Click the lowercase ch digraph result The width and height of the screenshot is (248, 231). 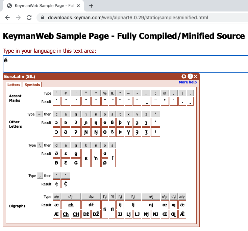tap(71, 205)
